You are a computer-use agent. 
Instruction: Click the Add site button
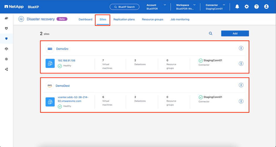(235, 33)
